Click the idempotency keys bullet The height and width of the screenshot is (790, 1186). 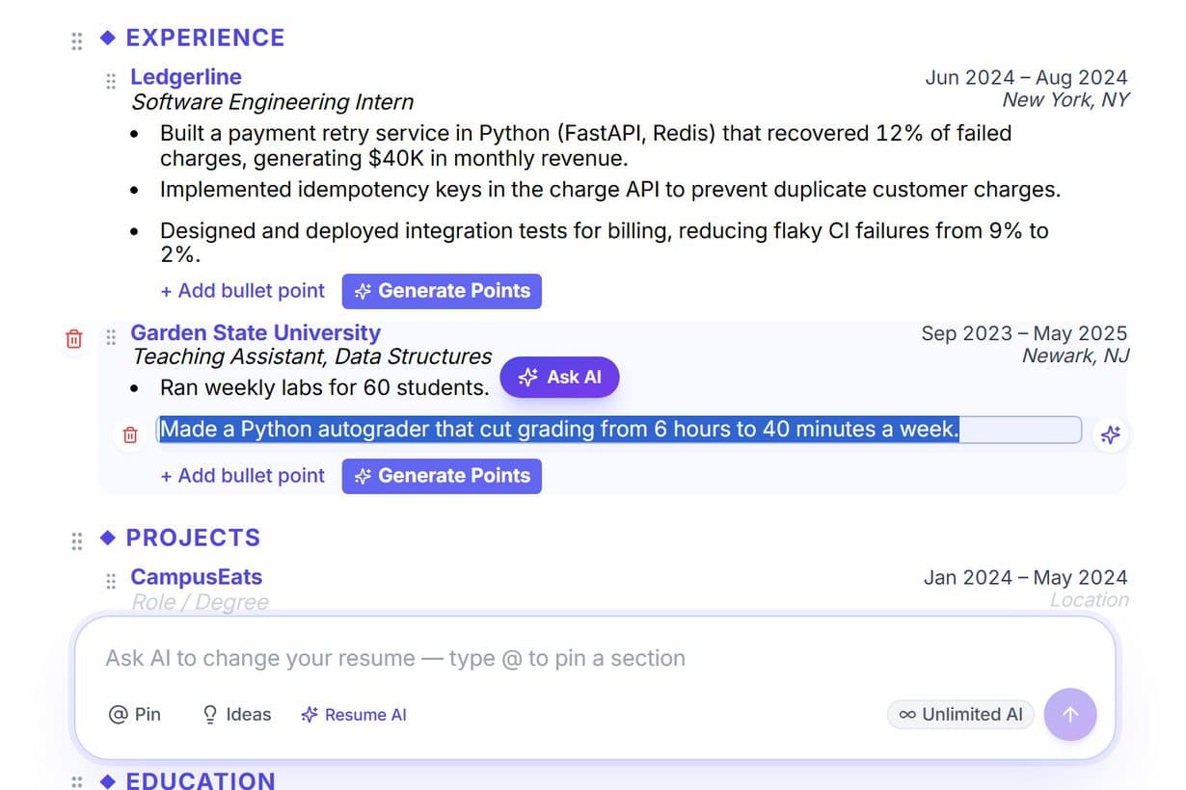pyautogui.click(x=610, y=190)
